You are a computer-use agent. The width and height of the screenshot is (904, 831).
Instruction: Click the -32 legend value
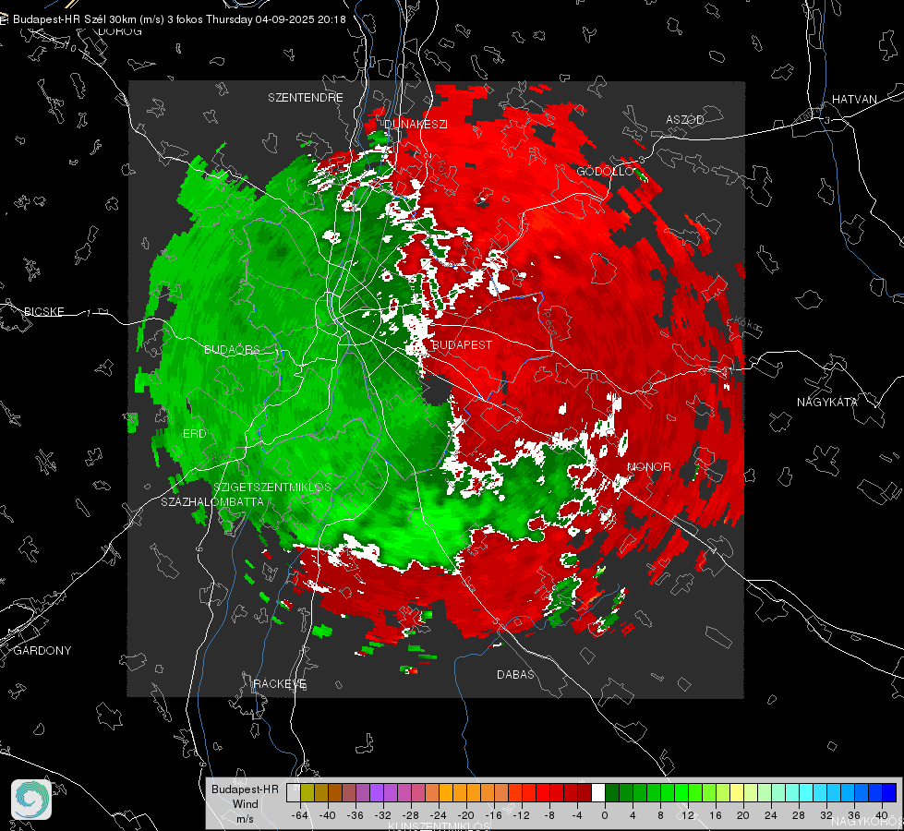[x=383, y=815]
